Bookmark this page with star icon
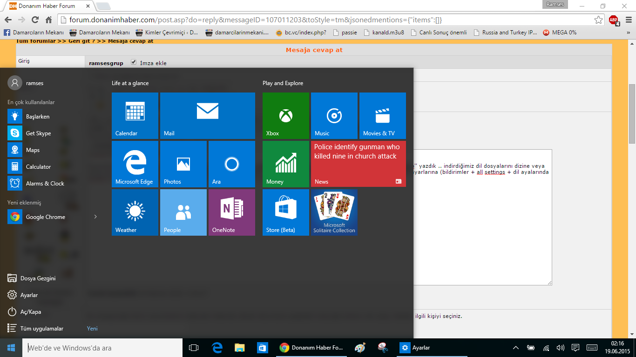The width and height of the screenshot is (636, 357). [598, 20]
